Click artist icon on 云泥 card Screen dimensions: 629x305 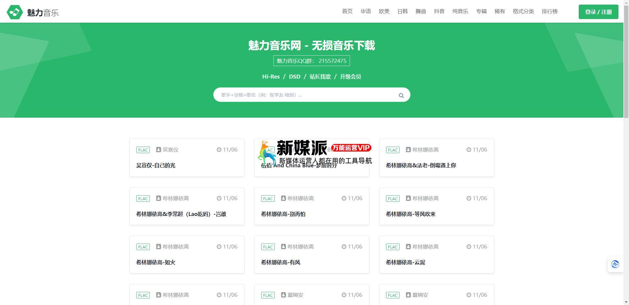click(408, 246)
